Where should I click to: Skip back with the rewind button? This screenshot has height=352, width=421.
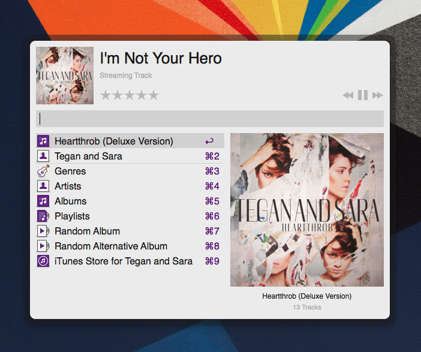pos(348,95)
